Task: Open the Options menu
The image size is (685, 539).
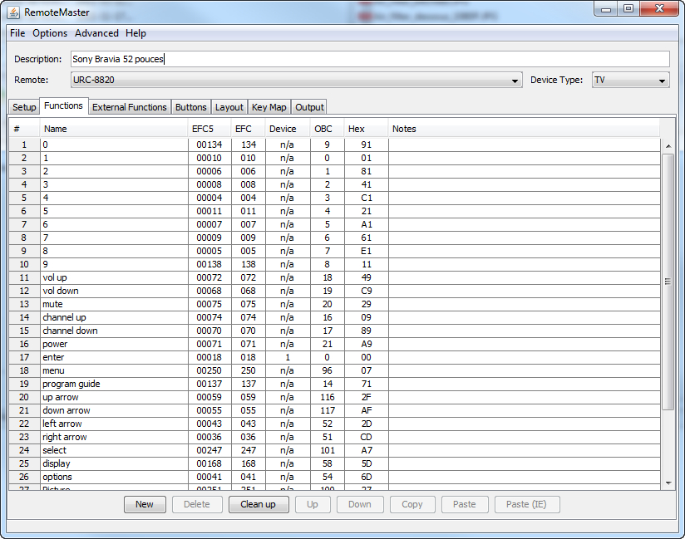Action: (x=50, y=33)
